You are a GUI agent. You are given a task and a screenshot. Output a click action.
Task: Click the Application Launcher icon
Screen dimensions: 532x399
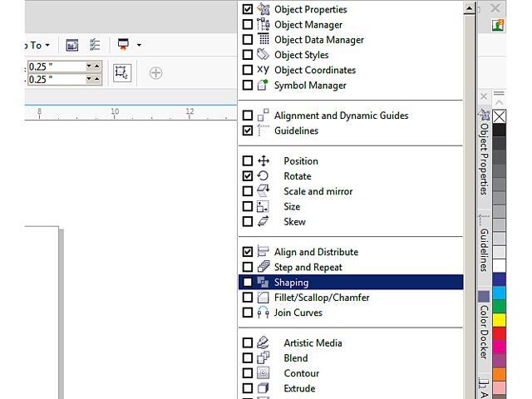[124, 45]
